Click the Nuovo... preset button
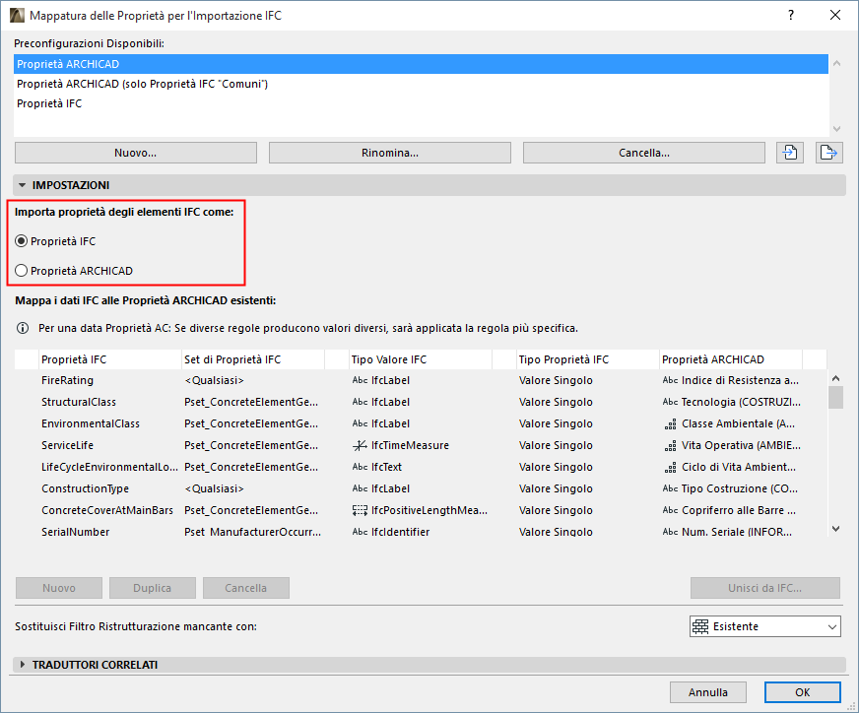The width and height of the screenshot is (859, 713). [x=135, y=153]
